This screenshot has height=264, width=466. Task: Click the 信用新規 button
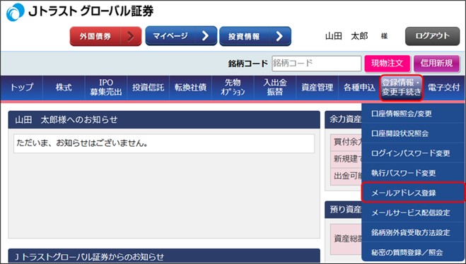click(x=436, y=64)
